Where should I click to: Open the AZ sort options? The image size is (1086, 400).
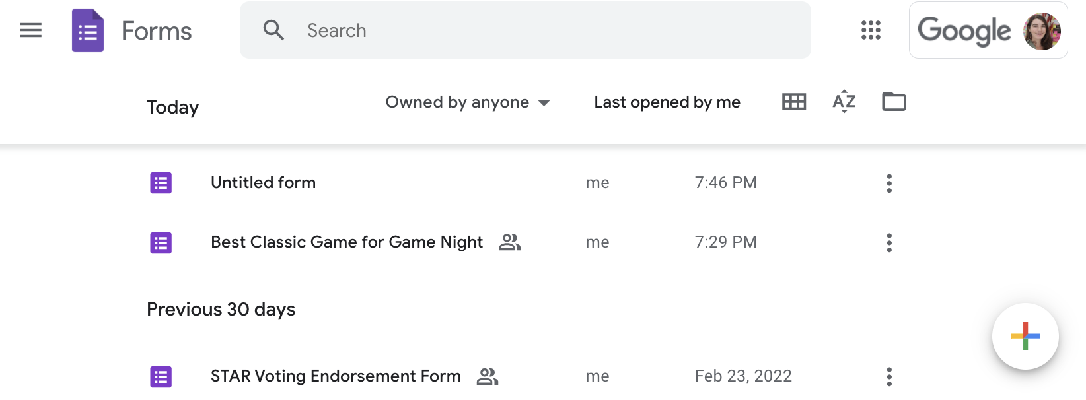(844, 102)
